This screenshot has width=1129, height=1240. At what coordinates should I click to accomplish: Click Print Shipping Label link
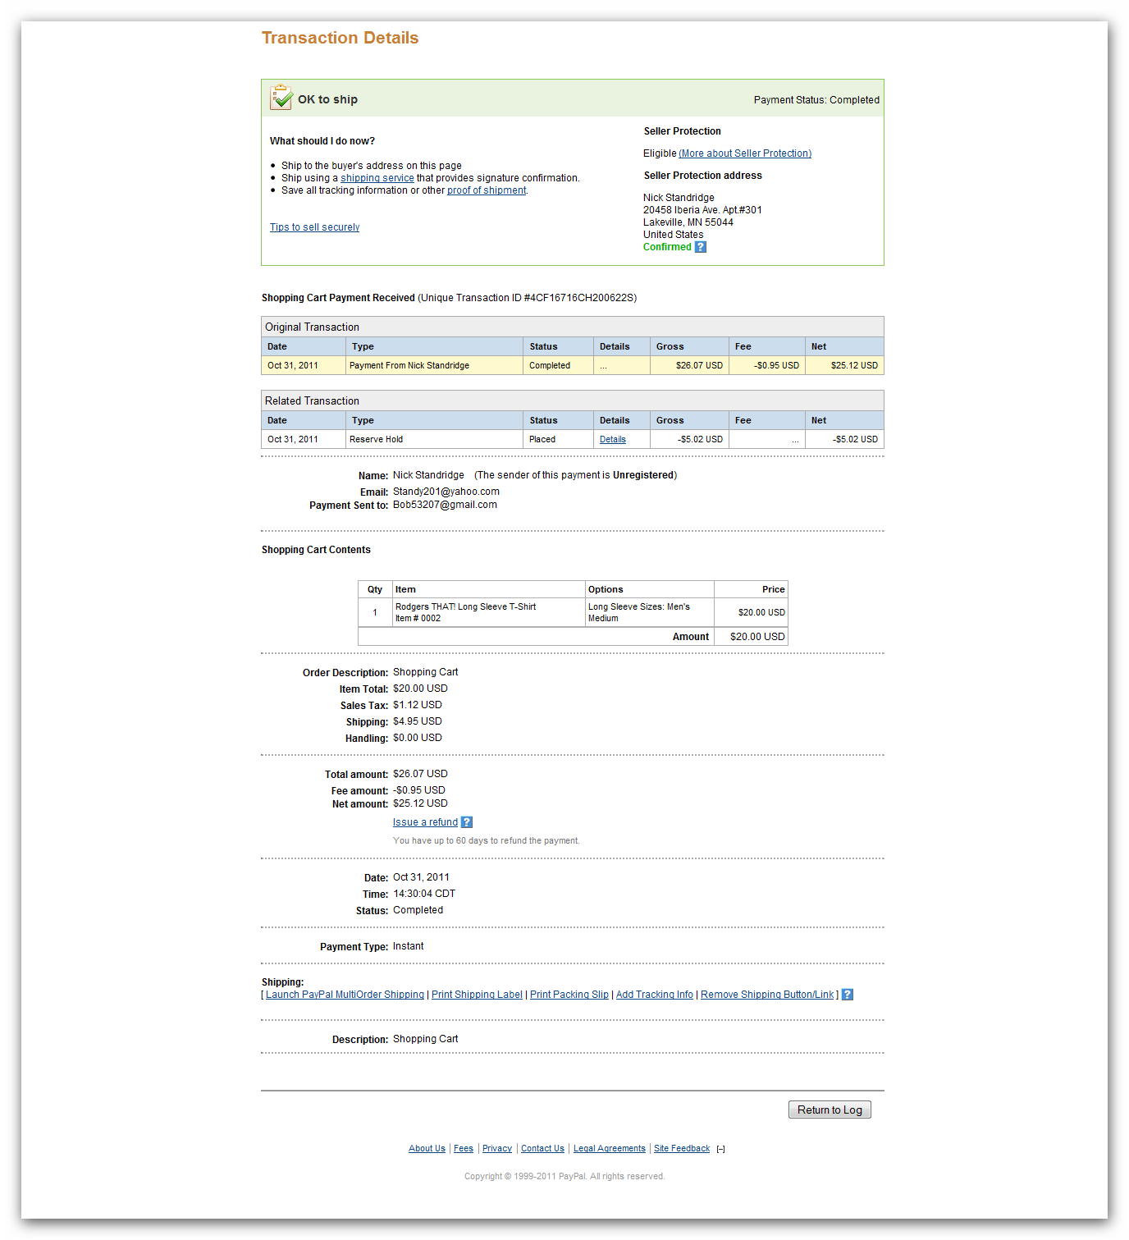point(477,995)
